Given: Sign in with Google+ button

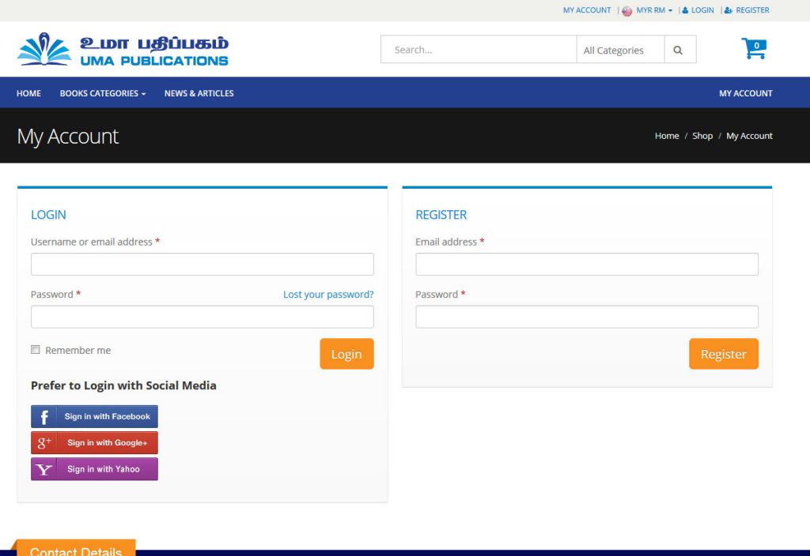Looking at the screenshot, I should [94, 442].
